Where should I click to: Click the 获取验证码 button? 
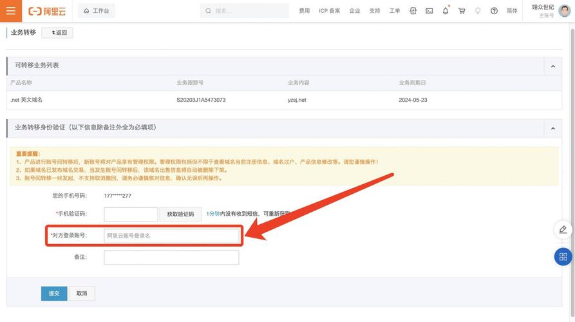[x=180, y=214]
